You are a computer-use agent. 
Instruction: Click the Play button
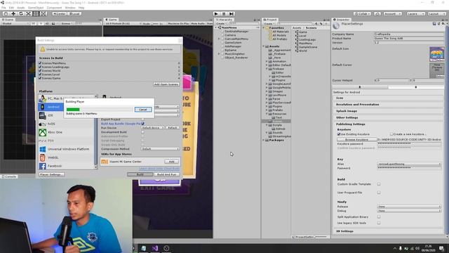click(x=217, y=14)
